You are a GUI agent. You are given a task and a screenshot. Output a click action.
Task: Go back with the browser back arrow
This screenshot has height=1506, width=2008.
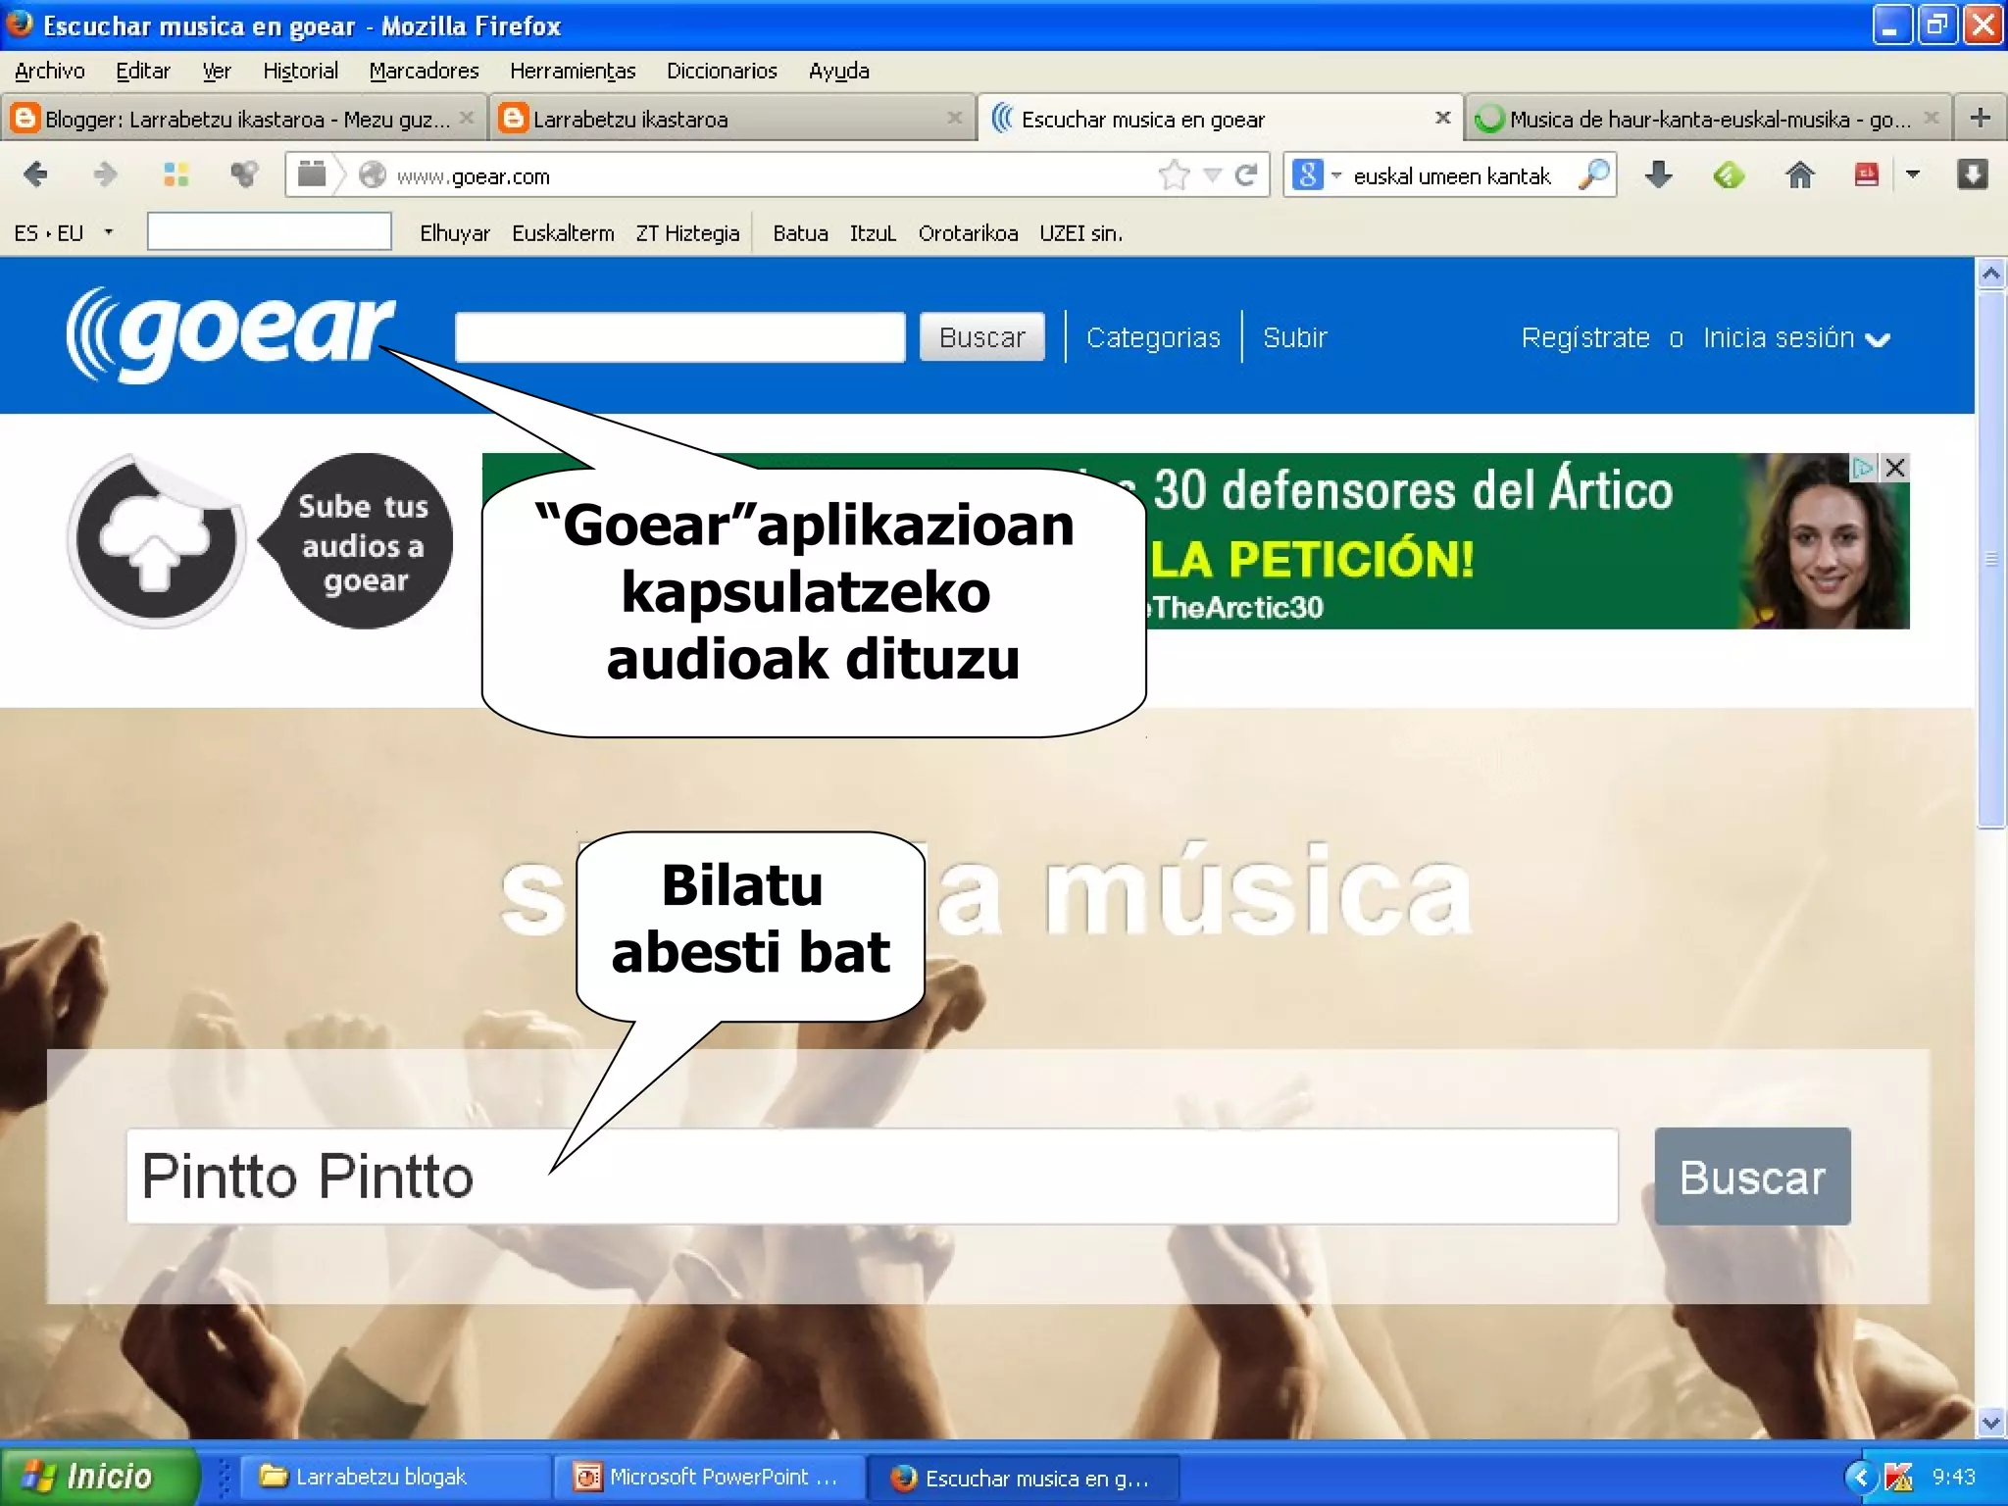tap(35, 176)
